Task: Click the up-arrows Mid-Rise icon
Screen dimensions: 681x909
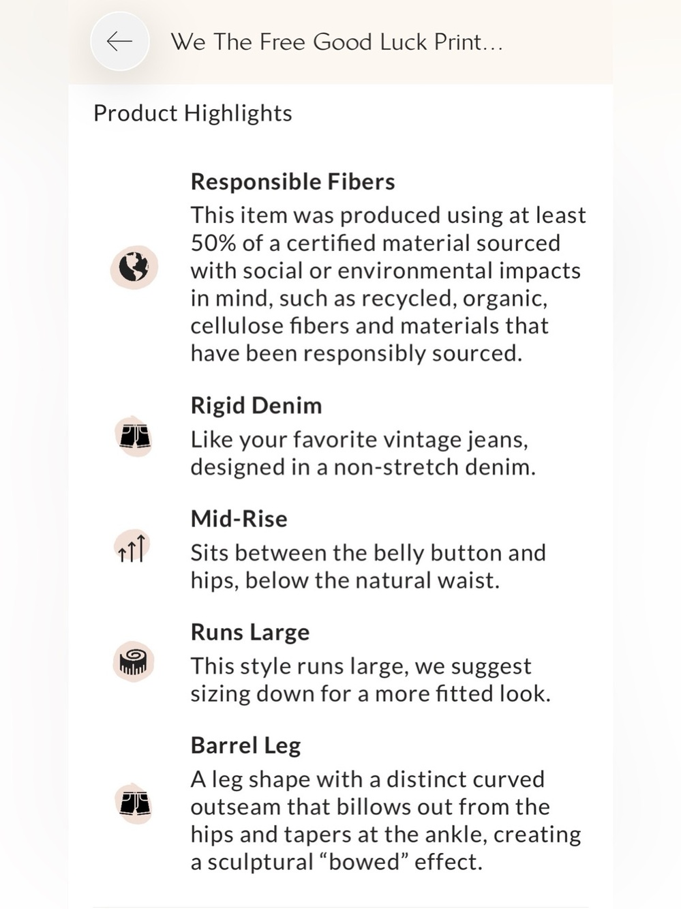Action: click(x=132, y=548)
